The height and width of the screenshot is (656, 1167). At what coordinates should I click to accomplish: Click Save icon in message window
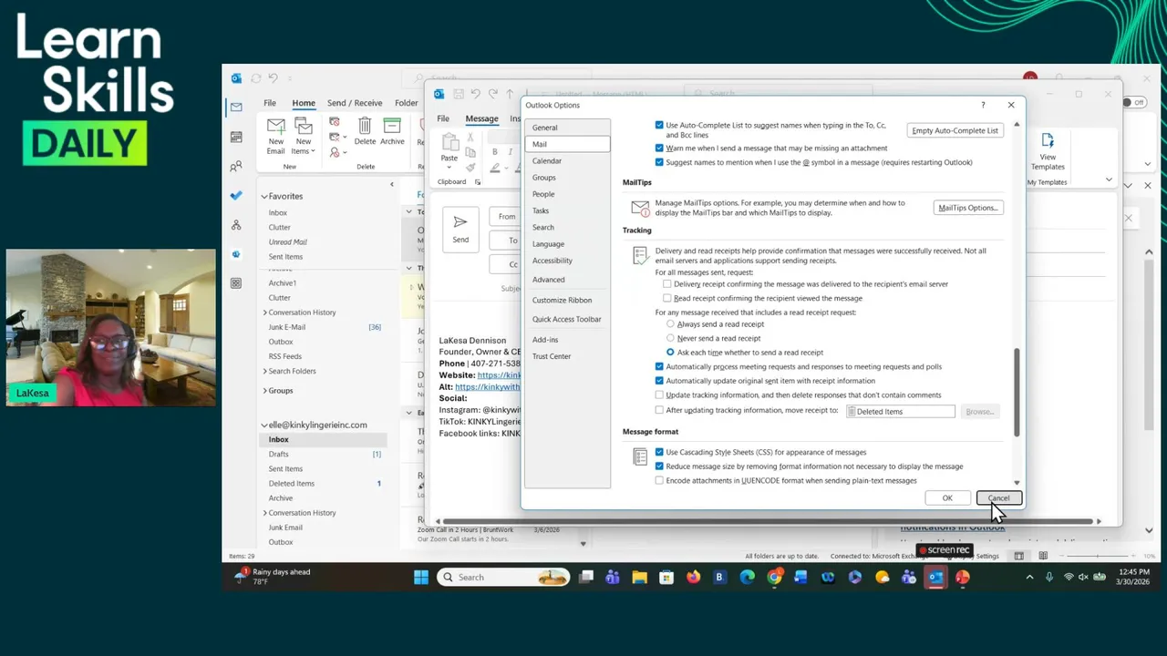tap(459, 94)
